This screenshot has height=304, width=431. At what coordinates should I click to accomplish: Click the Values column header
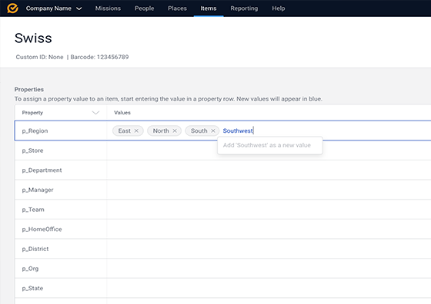click(122, 113)
